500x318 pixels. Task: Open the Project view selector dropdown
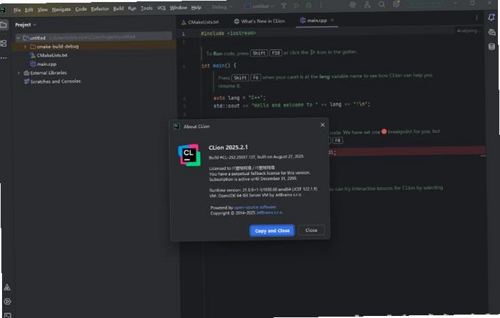click(x=26, y=24)
